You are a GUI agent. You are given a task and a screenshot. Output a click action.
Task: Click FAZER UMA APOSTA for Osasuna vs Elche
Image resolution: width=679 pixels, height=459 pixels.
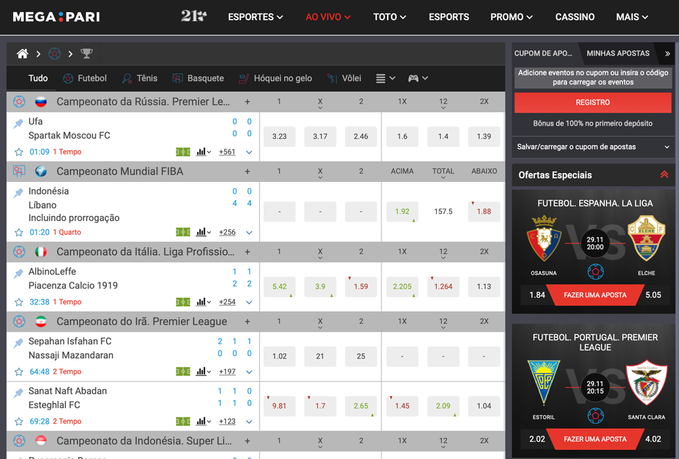coord(595,295)
